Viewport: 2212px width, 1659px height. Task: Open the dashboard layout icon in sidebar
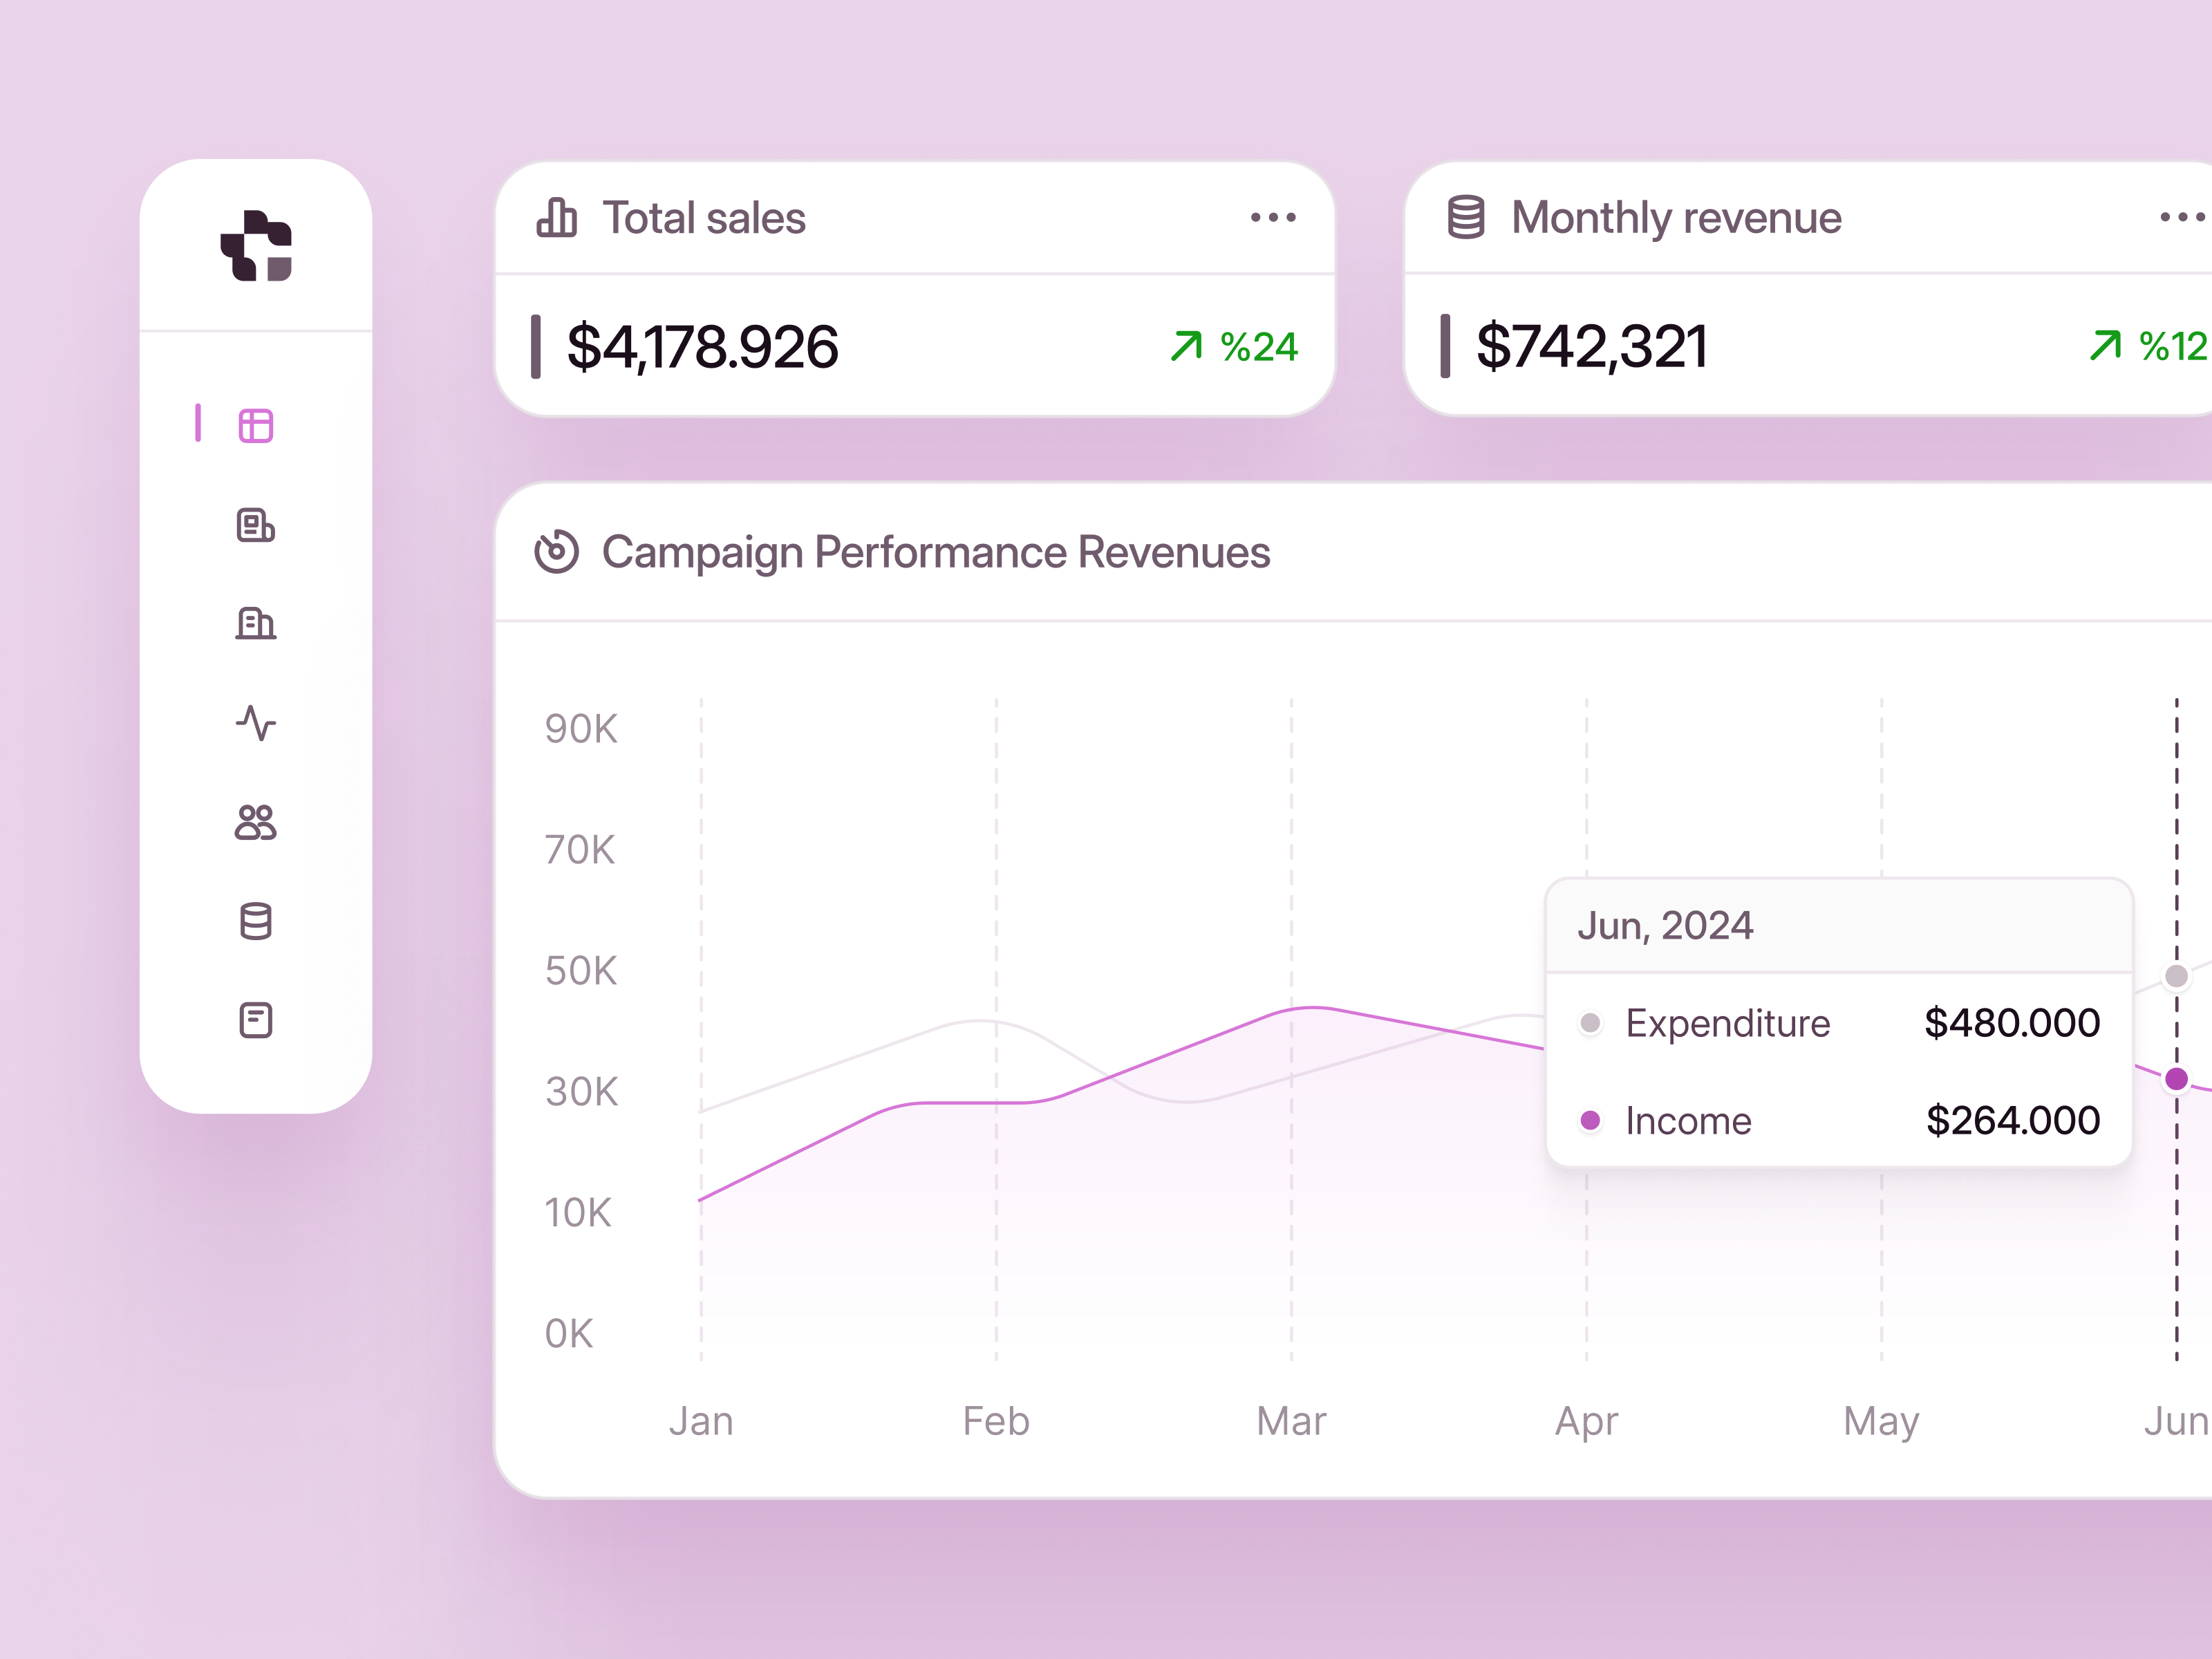pos(256,426)
